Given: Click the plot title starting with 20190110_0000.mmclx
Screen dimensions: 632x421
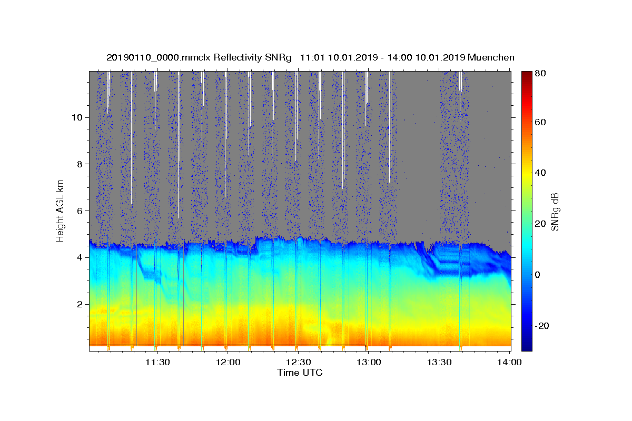Looking at the screenshot, I should click(x=310, y=57).
